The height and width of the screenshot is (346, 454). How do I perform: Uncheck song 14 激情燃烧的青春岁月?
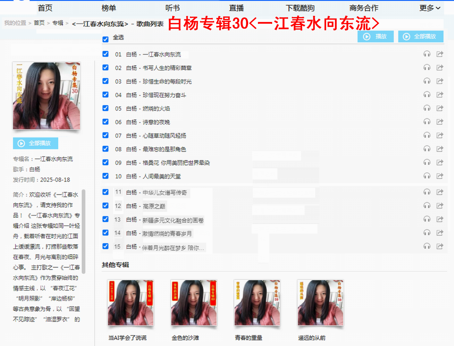[x=106, y=233]
